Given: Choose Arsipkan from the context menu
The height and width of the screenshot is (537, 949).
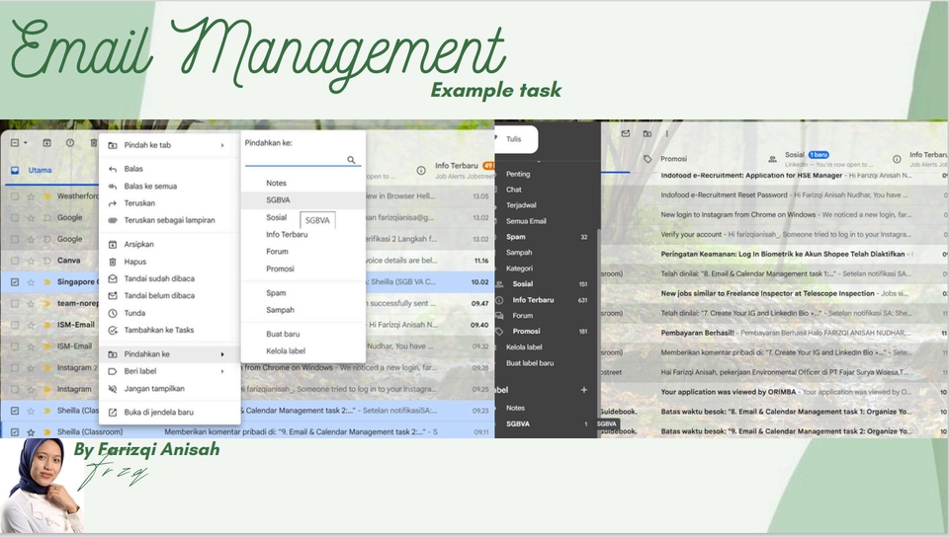Looking at the screenshot, I should [x=113, y=244].
